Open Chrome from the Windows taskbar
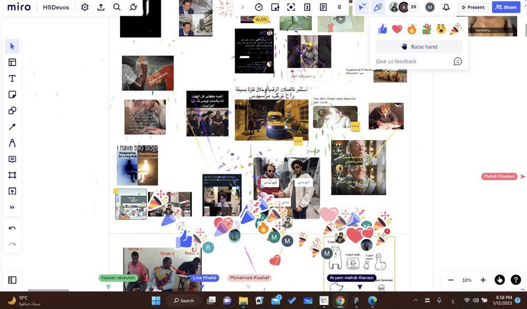 click(x=340, y=300)
